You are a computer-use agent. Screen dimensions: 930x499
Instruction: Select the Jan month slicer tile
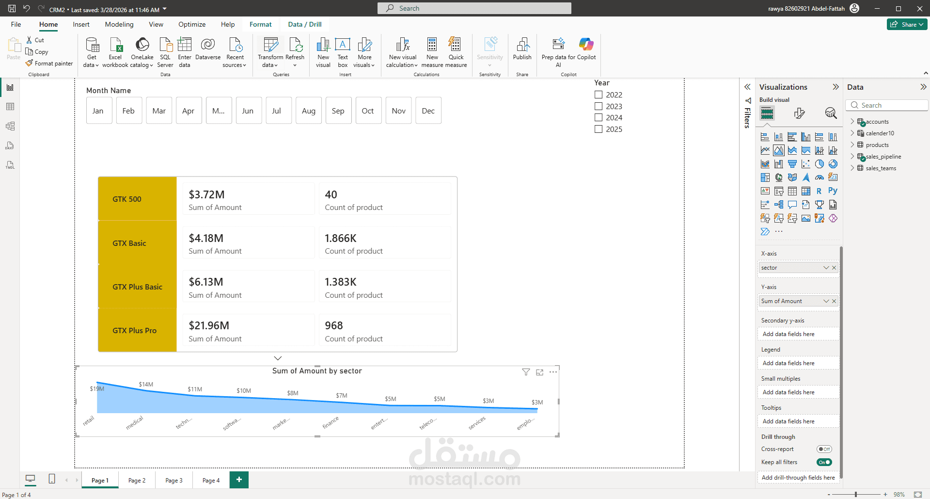click(x=99, y=111)
